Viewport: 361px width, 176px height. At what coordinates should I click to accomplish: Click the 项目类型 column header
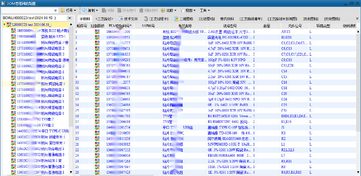click(323, 26)
